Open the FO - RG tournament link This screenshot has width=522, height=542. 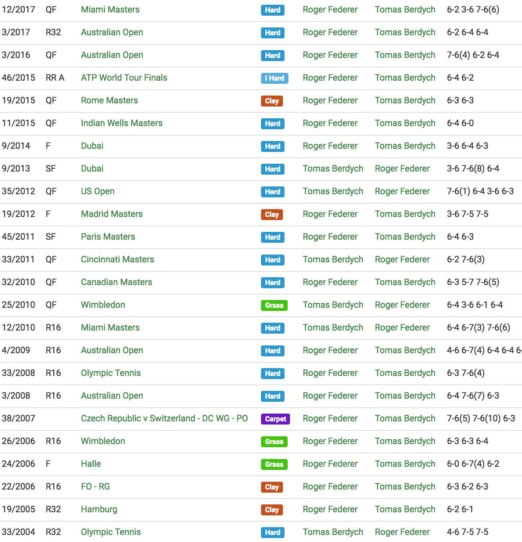[95, 486]
